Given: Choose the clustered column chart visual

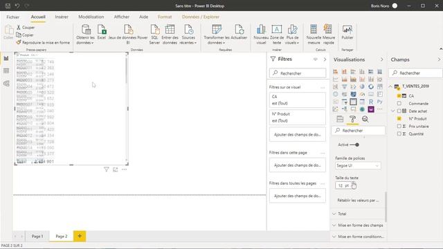Looking at the screenshot, I should [362, 72].
